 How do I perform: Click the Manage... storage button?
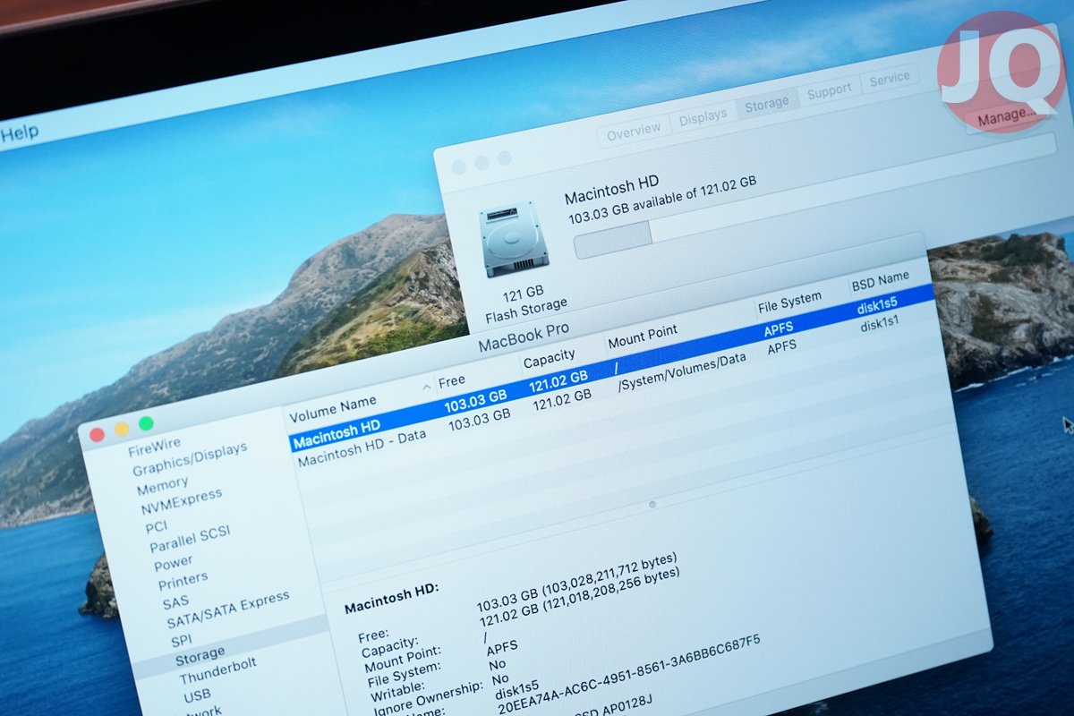click(1005, 117)
